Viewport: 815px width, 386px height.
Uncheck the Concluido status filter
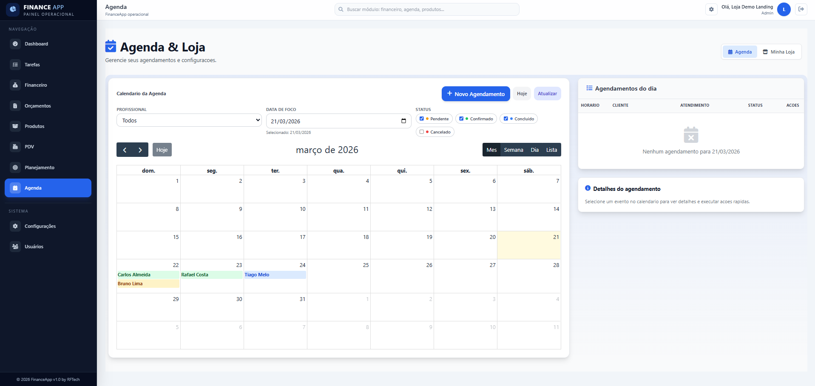pos(506,119)
